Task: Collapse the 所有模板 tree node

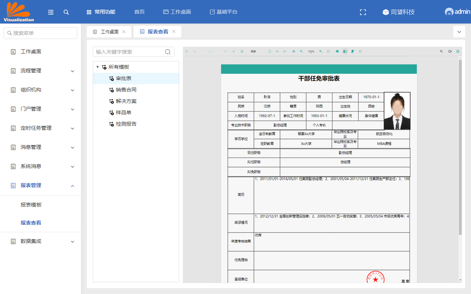Action: [98, 67]
